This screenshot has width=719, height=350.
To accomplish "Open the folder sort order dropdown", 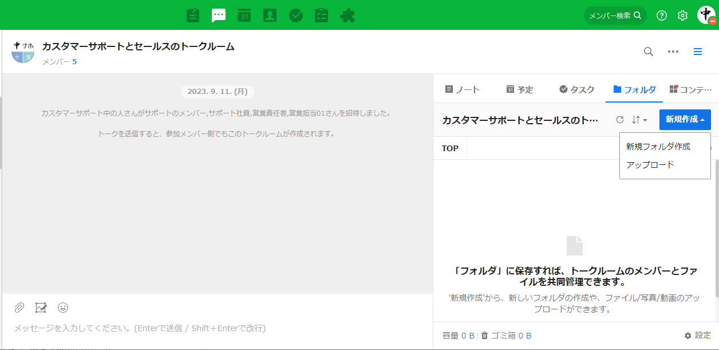I will (x=639, y=120).
